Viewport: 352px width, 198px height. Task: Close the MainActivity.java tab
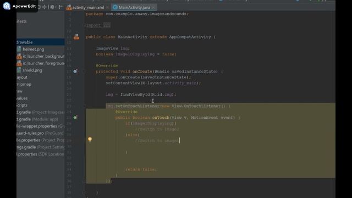tap(153, 7)
